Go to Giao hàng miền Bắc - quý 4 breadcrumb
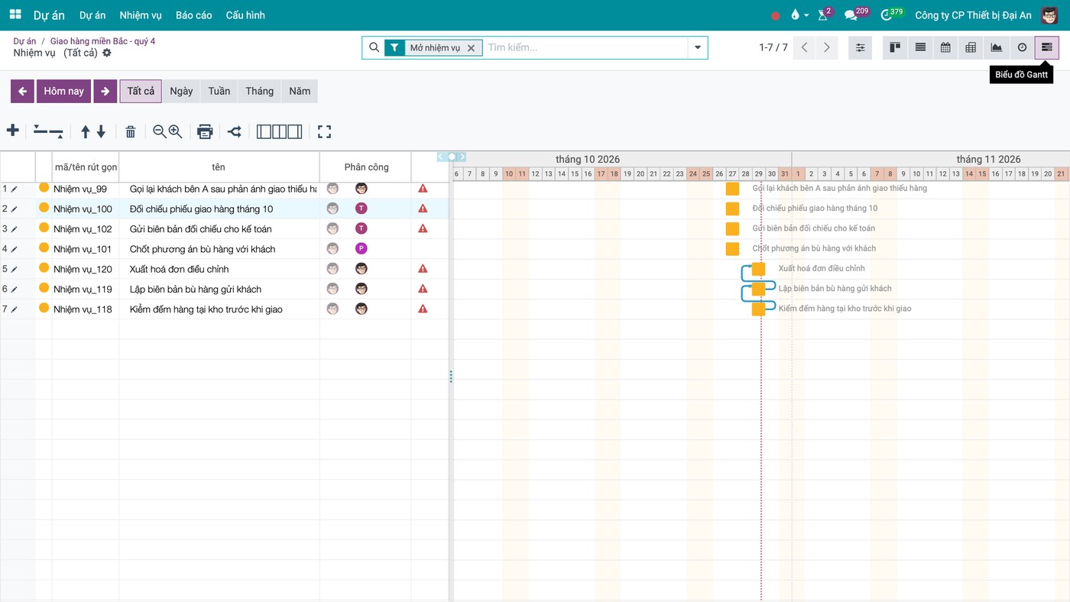Viewport: 1070px width, 602px height. (x=102, y=41)
